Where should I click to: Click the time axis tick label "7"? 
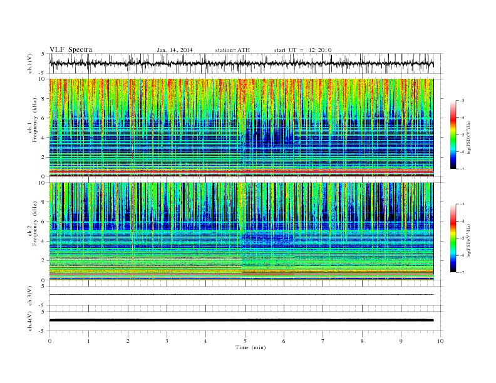pyautogui.click(x=323, y=341)
